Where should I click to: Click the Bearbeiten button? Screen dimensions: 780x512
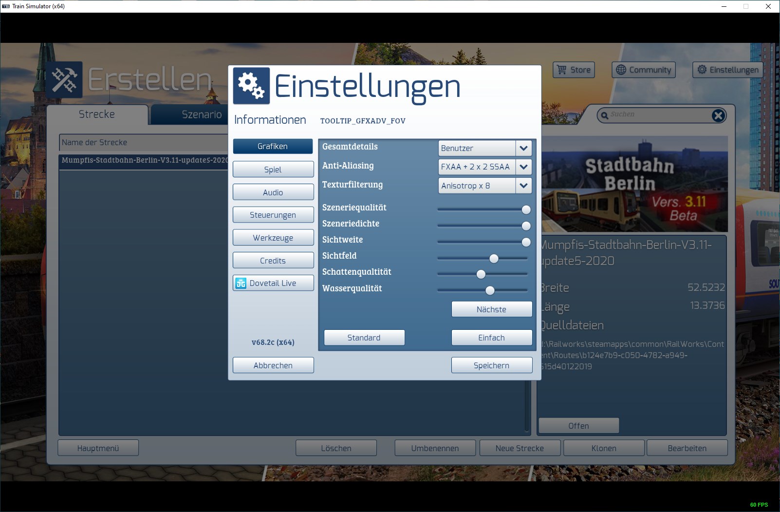[687, 448]
